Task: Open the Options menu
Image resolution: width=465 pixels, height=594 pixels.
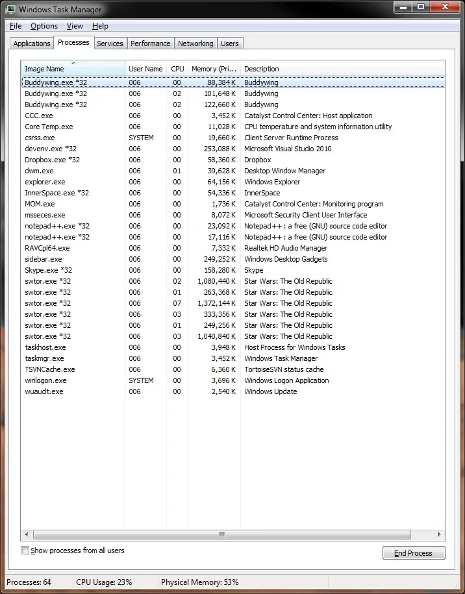Action: pos(44,26)
